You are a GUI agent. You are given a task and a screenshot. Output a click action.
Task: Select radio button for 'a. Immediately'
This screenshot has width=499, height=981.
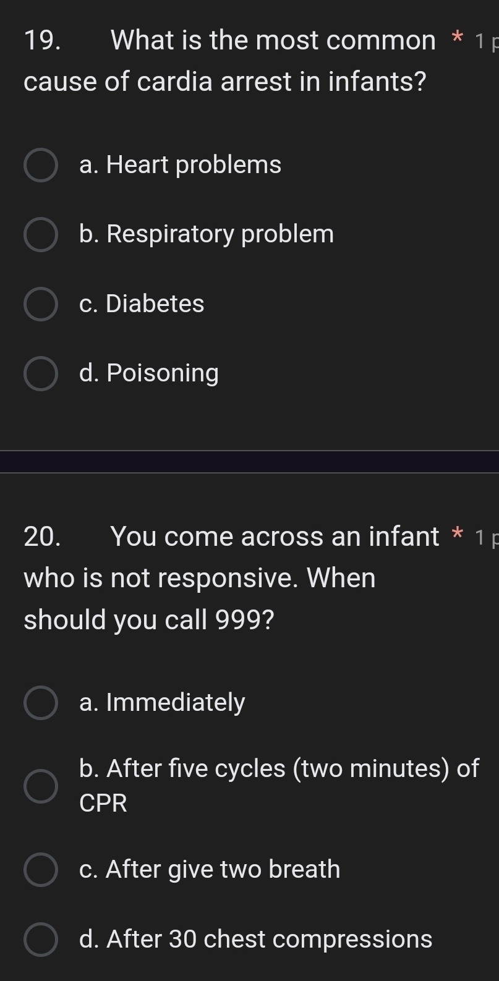click(40, 703)
